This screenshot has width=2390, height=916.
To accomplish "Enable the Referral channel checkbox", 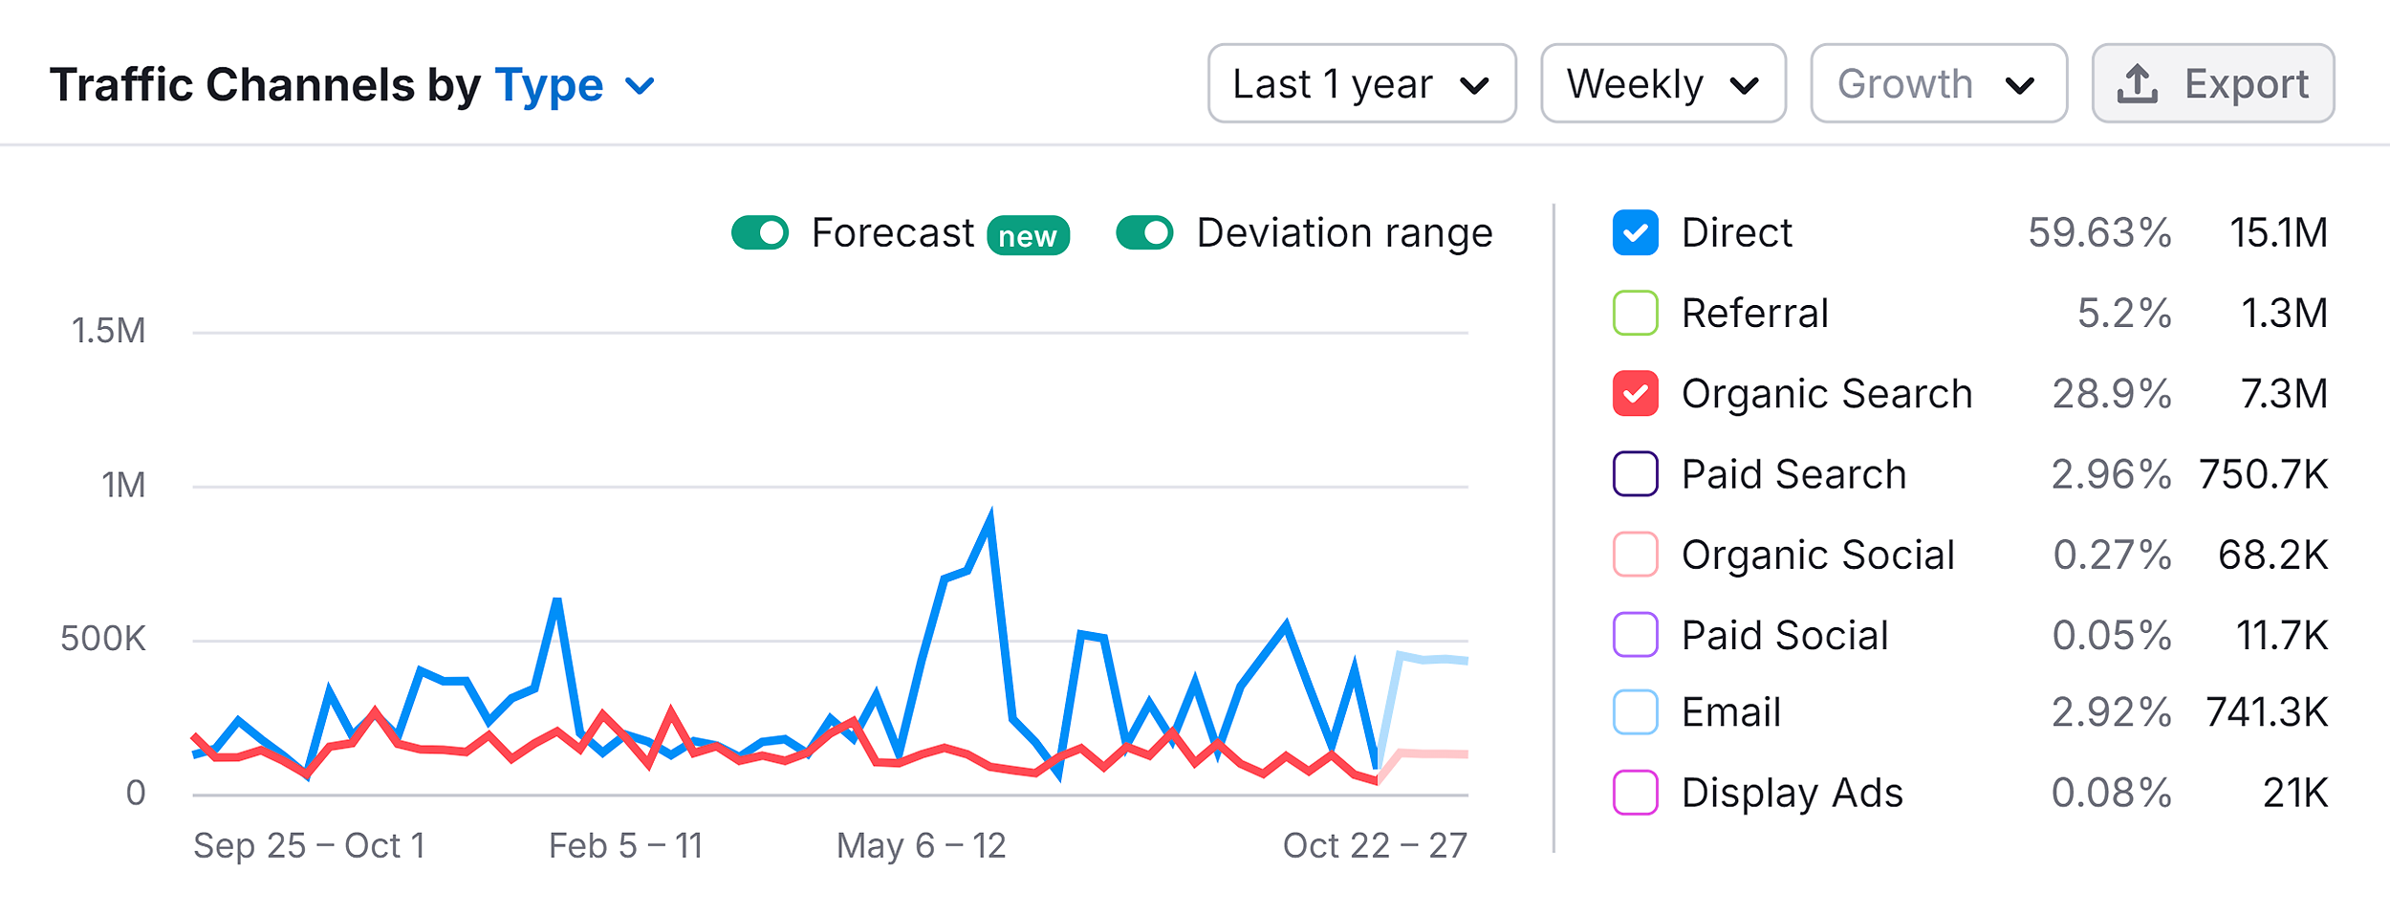I will click(x=1637, y=313).
